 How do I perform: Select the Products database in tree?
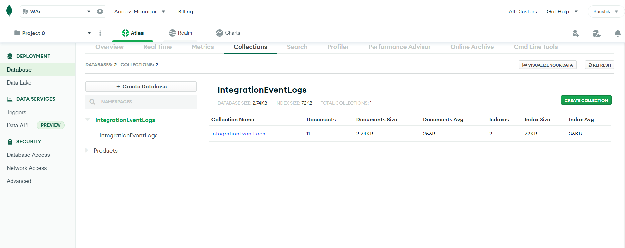pos(106,151)
